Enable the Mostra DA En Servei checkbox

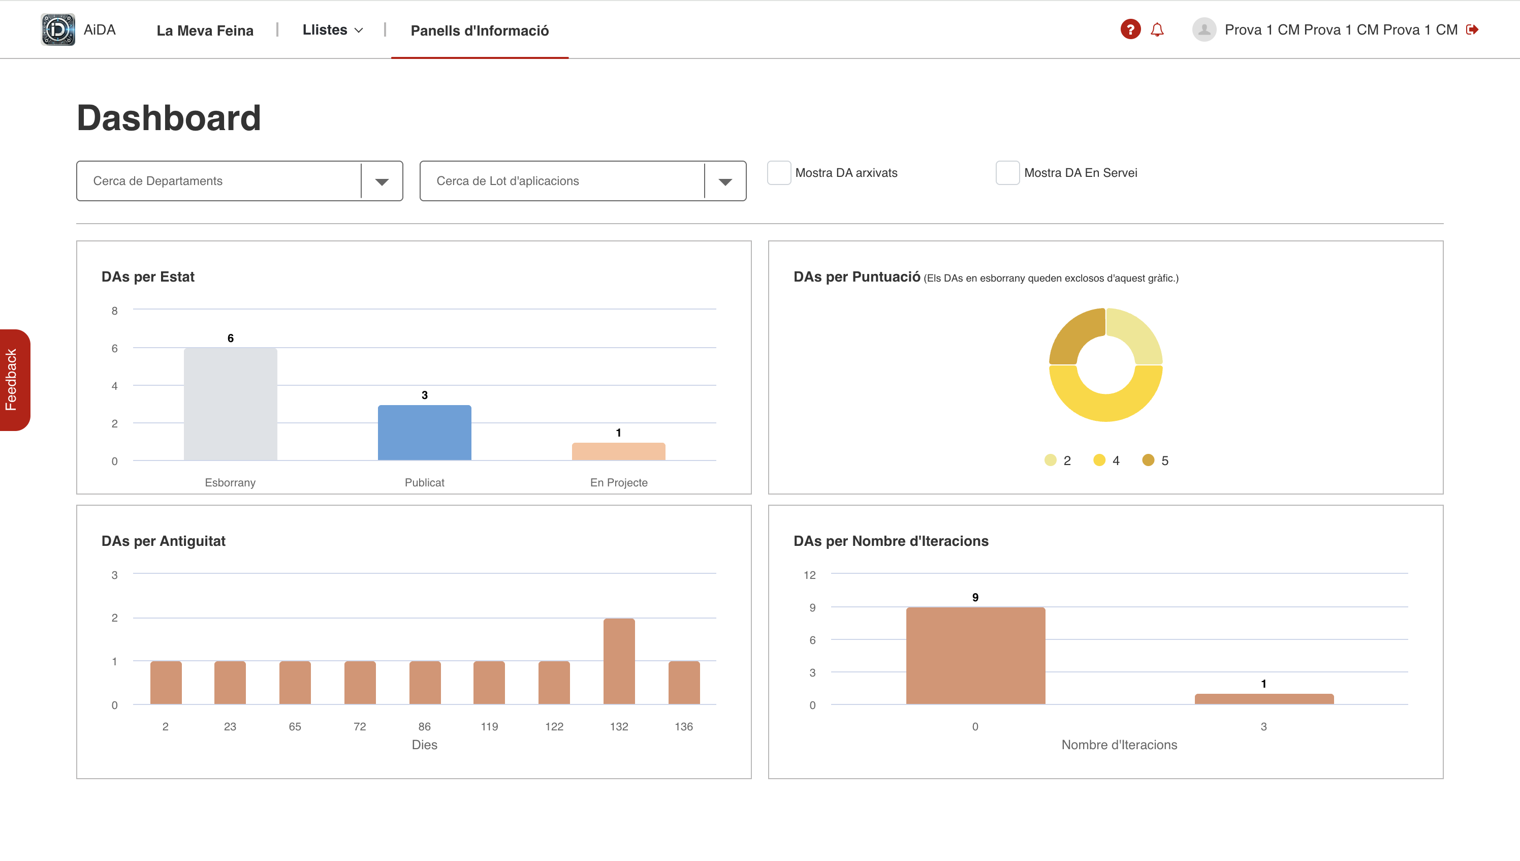tap(1007, 173)
